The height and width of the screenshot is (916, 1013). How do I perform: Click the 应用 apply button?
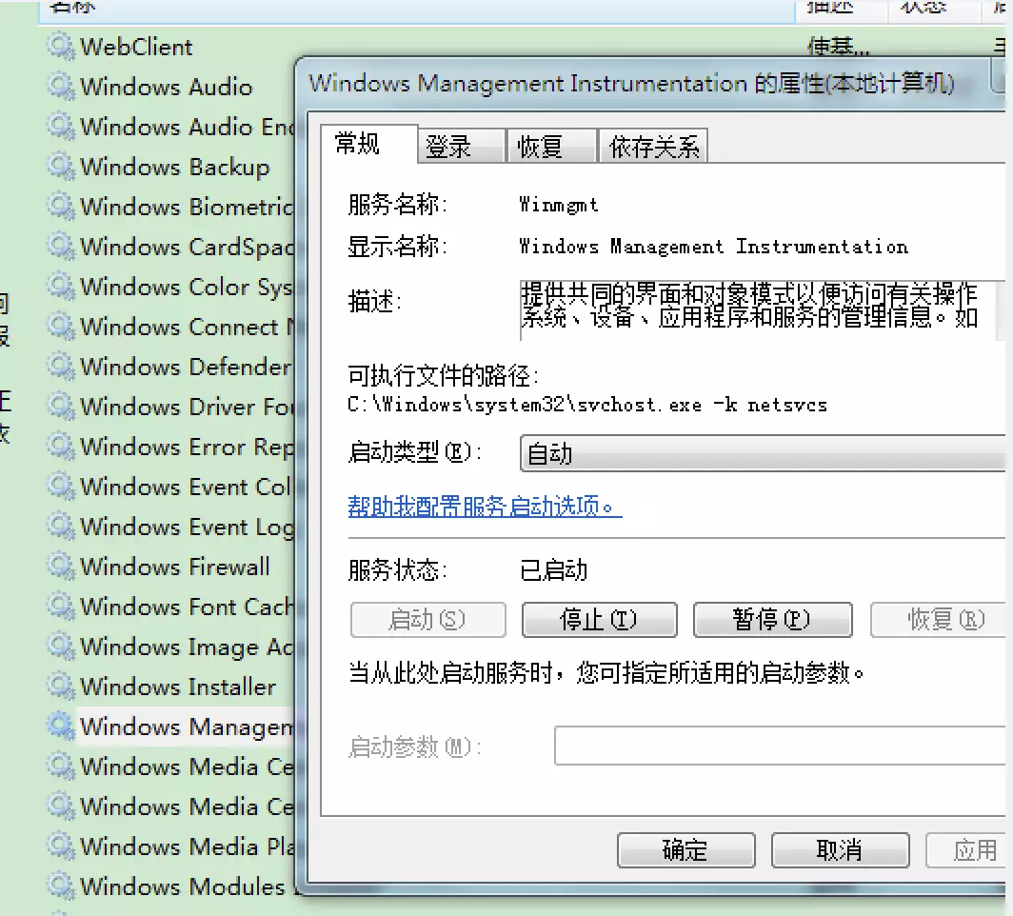(x=965, y=850)
